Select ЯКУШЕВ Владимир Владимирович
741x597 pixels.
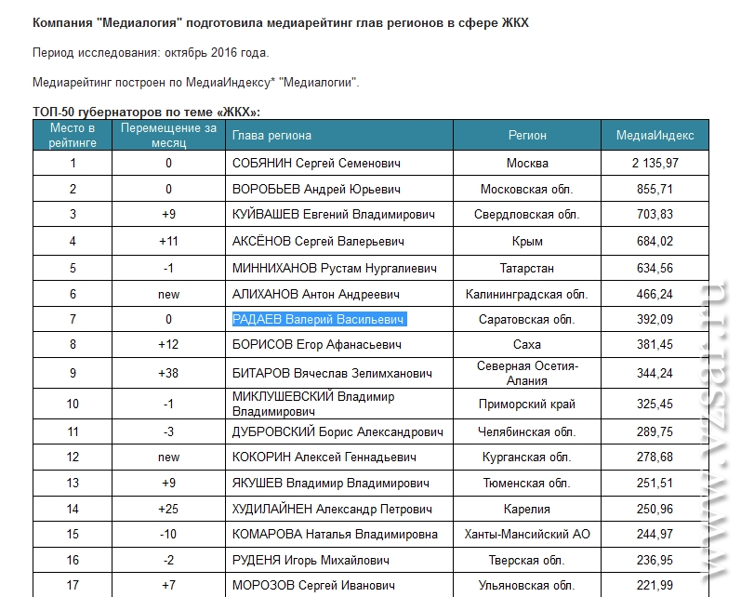point(331,483)
